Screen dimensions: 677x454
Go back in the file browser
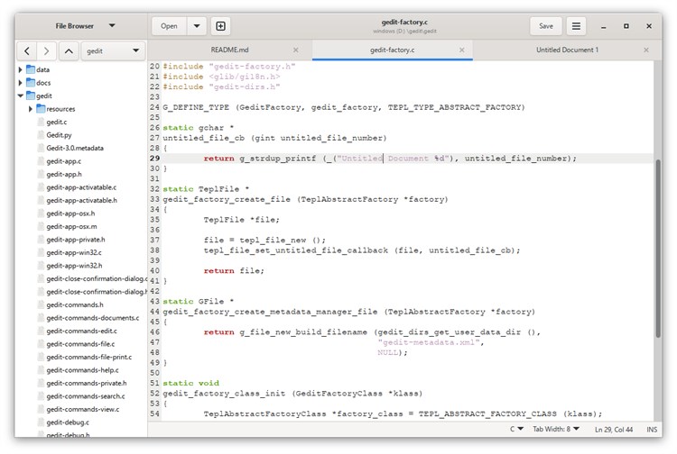click(x=27, y=51)
